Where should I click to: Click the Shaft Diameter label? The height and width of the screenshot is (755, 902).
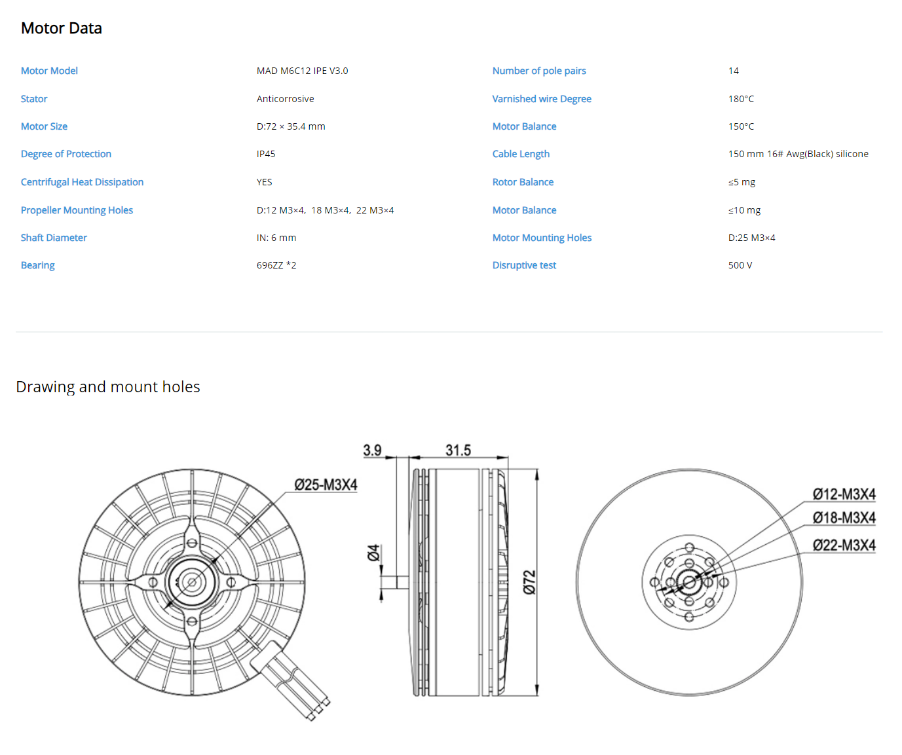[54, 238]
